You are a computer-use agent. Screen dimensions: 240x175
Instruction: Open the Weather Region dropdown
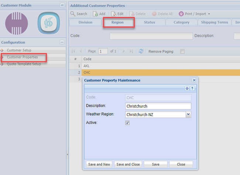click(x=188, y=115)
